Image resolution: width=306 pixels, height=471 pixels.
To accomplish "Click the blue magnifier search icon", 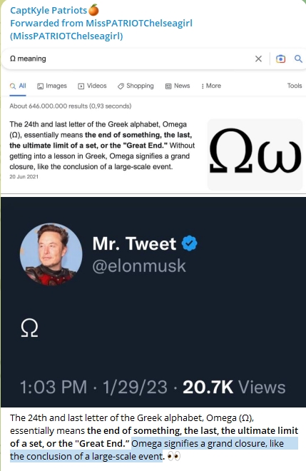I will pos(298,59).
